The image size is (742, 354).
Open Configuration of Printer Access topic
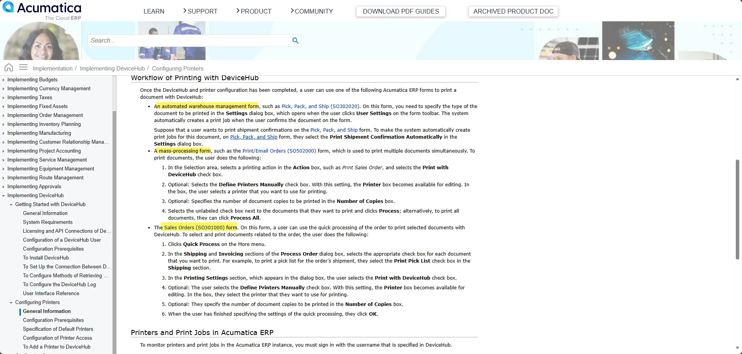[x=57, y=338]
